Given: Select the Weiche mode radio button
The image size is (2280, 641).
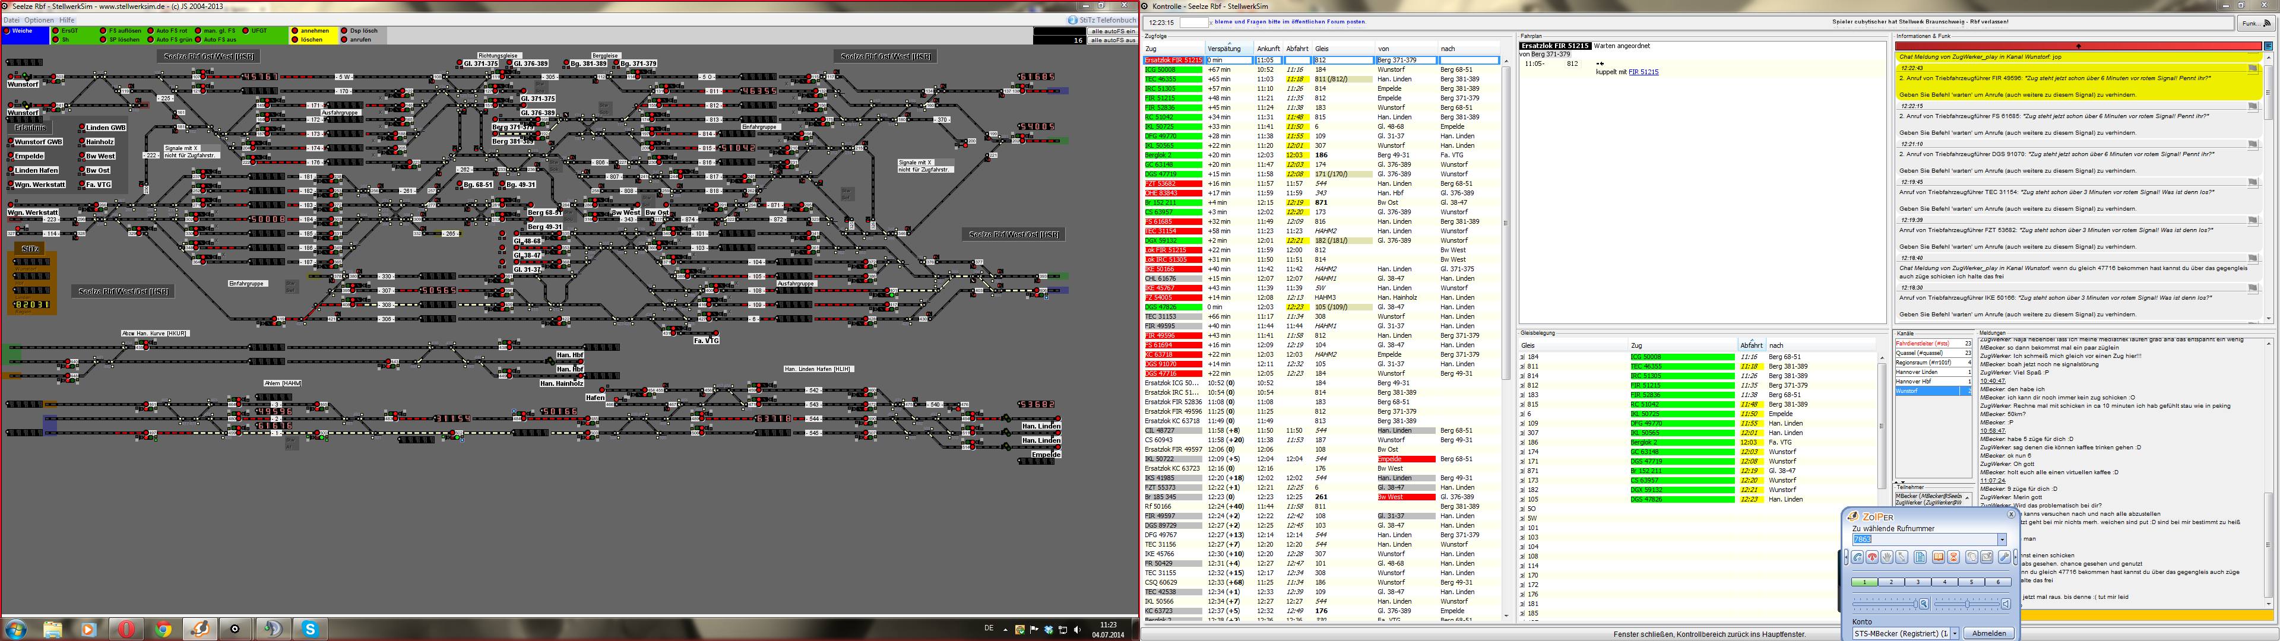Looking at the screenshot, I should (x=7, y=30).
